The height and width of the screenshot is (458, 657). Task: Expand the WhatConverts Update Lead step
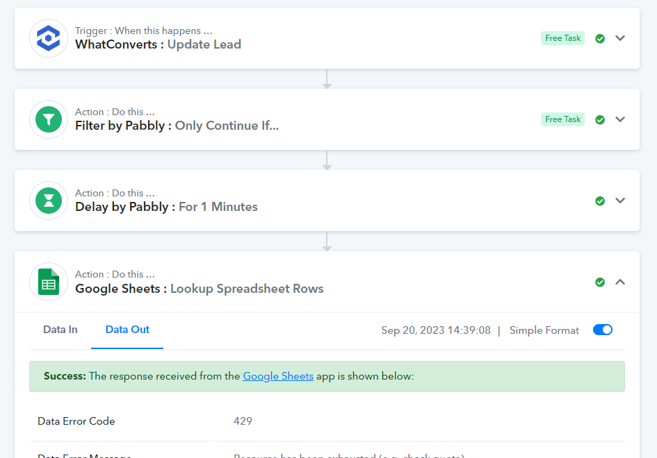point(620,38)
